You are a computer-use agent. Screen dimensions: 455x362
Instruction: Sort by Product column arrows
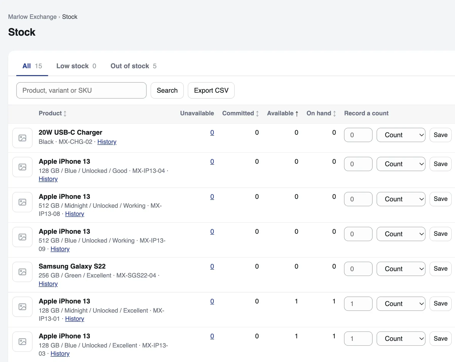tap(65, 114)
